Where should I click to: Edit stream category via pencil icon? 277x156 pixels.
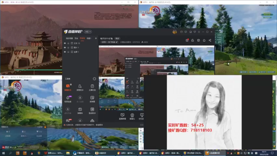117,42
